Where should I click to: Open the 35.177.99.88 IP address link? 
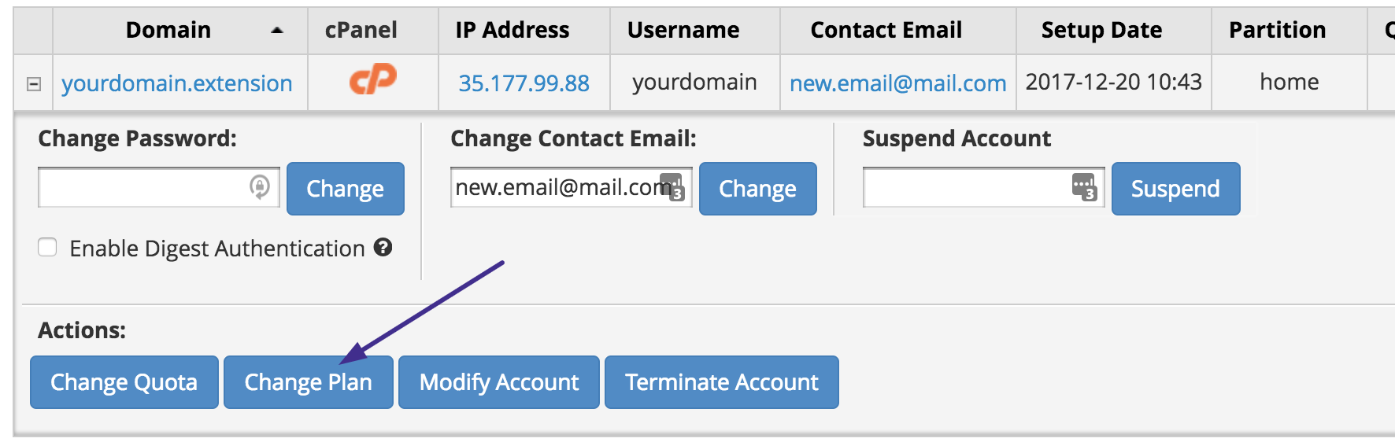[524, 83]
